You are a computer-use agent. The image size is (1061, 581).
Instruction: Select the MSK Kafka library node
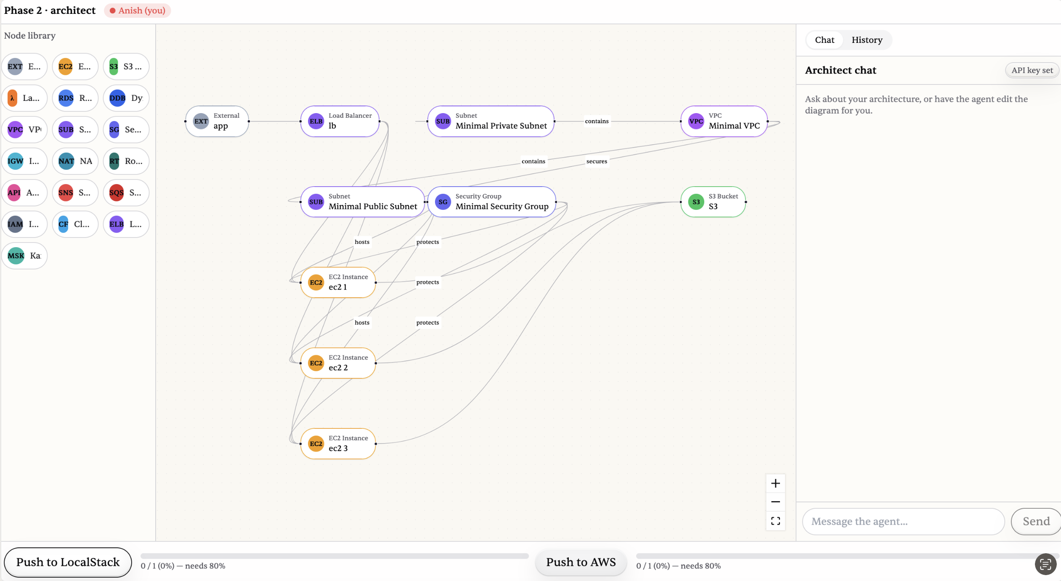[24, 256]
